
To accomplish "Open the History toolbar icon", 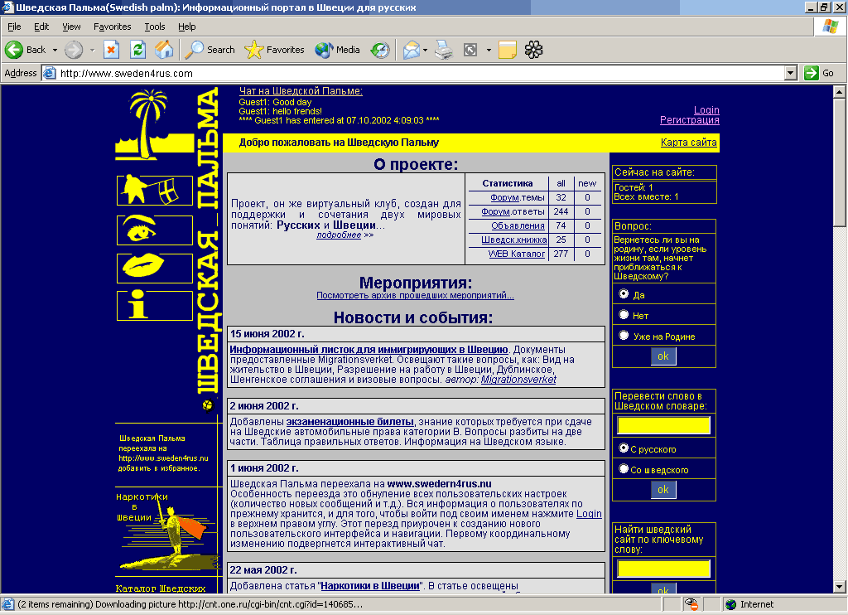I will point(380,50).
